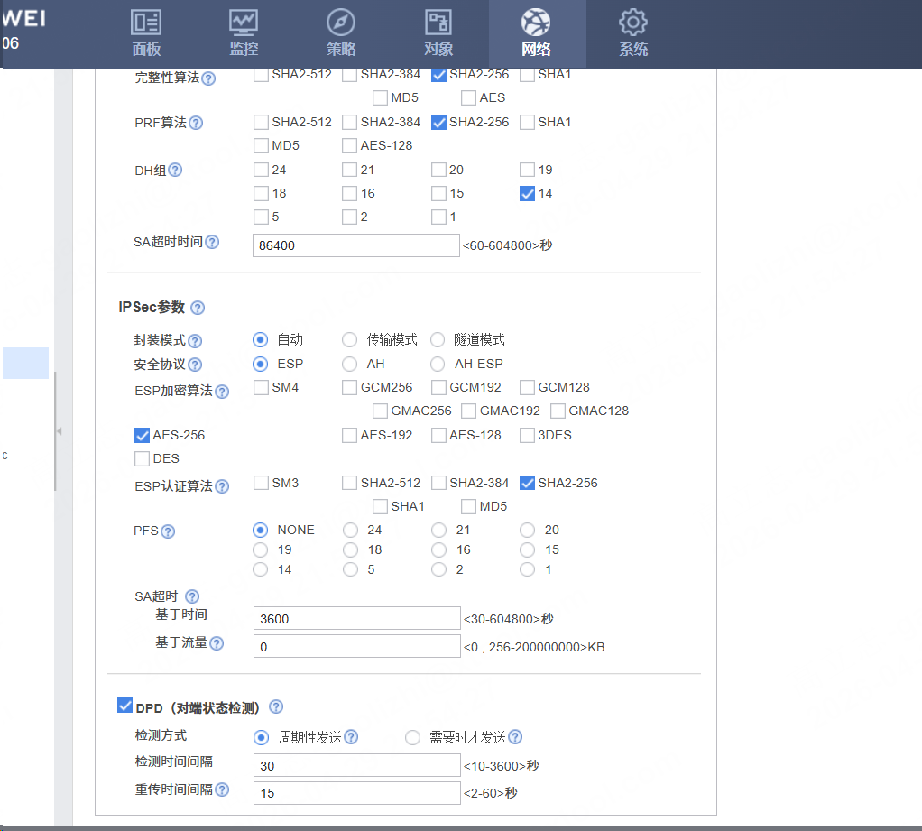Click help icon next to 基于流量
The image size is (922, 831).
point(217,643)
